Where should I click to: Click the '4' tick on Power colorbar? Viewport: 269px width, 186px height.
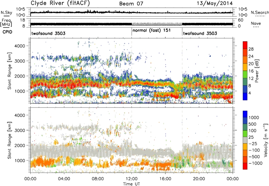tap(250, 93)
